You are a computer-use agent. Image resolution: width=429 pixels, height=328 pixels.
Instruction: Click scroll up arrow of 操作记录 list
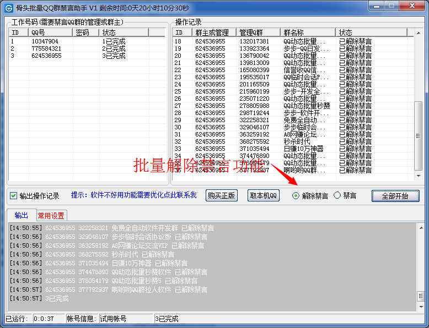(419, 33)
